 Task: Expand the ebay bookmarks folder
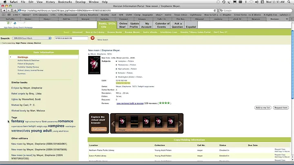159,15
